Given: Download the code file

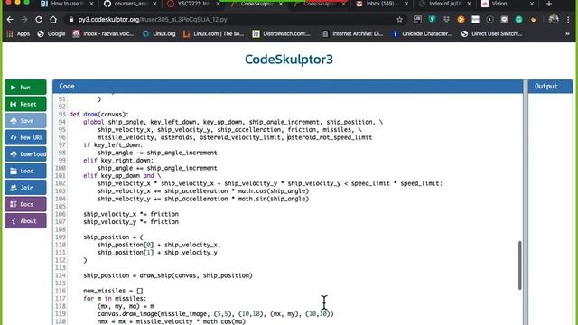Looking at the screenshot, I should (25, 154).
